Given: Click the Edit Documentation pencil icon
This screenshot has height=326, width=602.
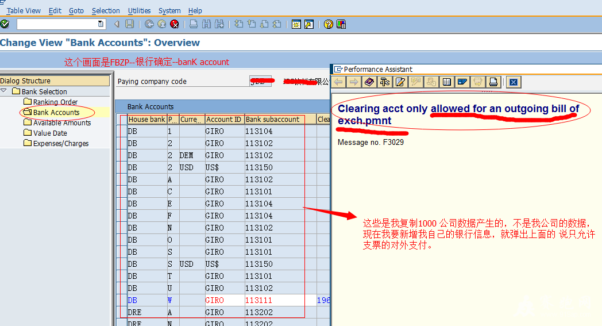Looking at the screenshot, I should click(x=400, y=82).
